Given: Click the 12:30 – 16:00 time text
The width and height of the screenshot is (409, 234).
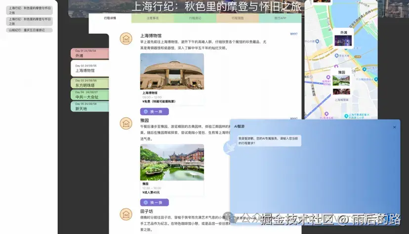Looking at the screenshot, I should (152, 188).
